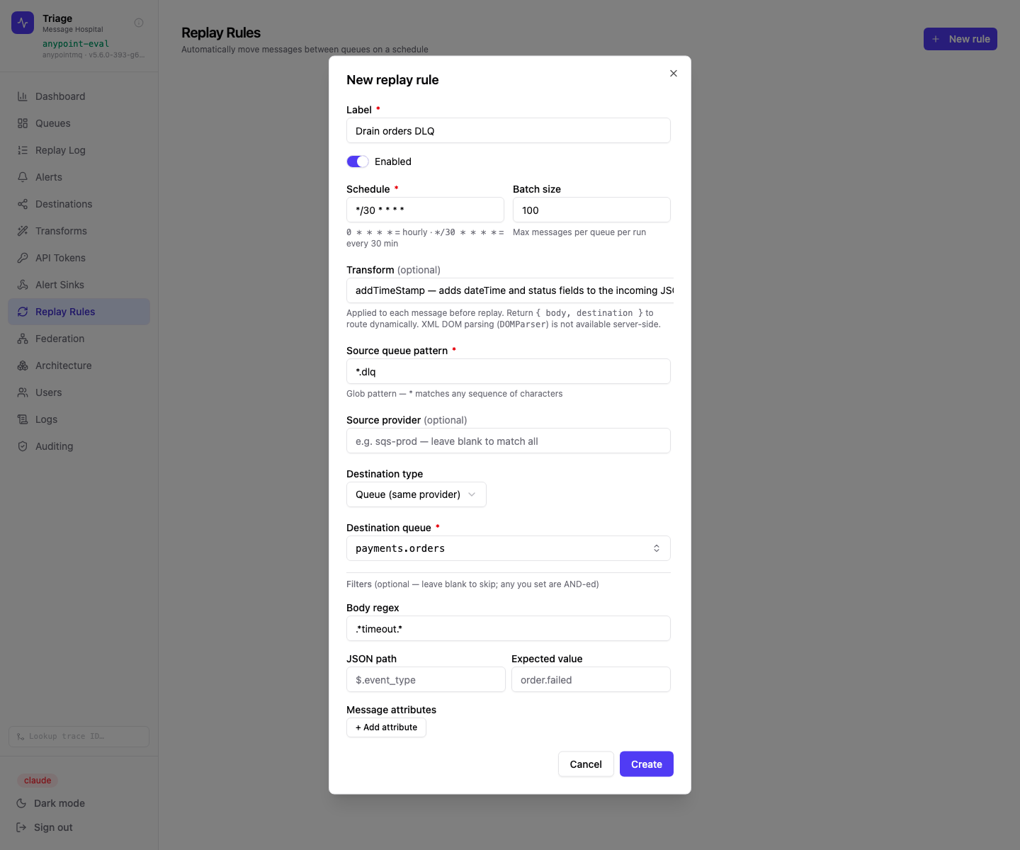
Task: Click the New rule button
Action: click(960, 39)
